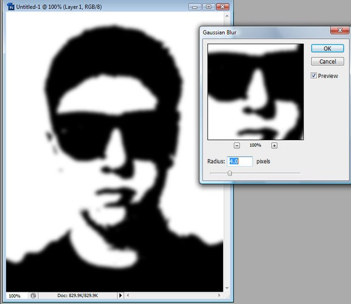
Task: Click the vertical scrollbar down arrow
Action: click(x=227, y=288)
